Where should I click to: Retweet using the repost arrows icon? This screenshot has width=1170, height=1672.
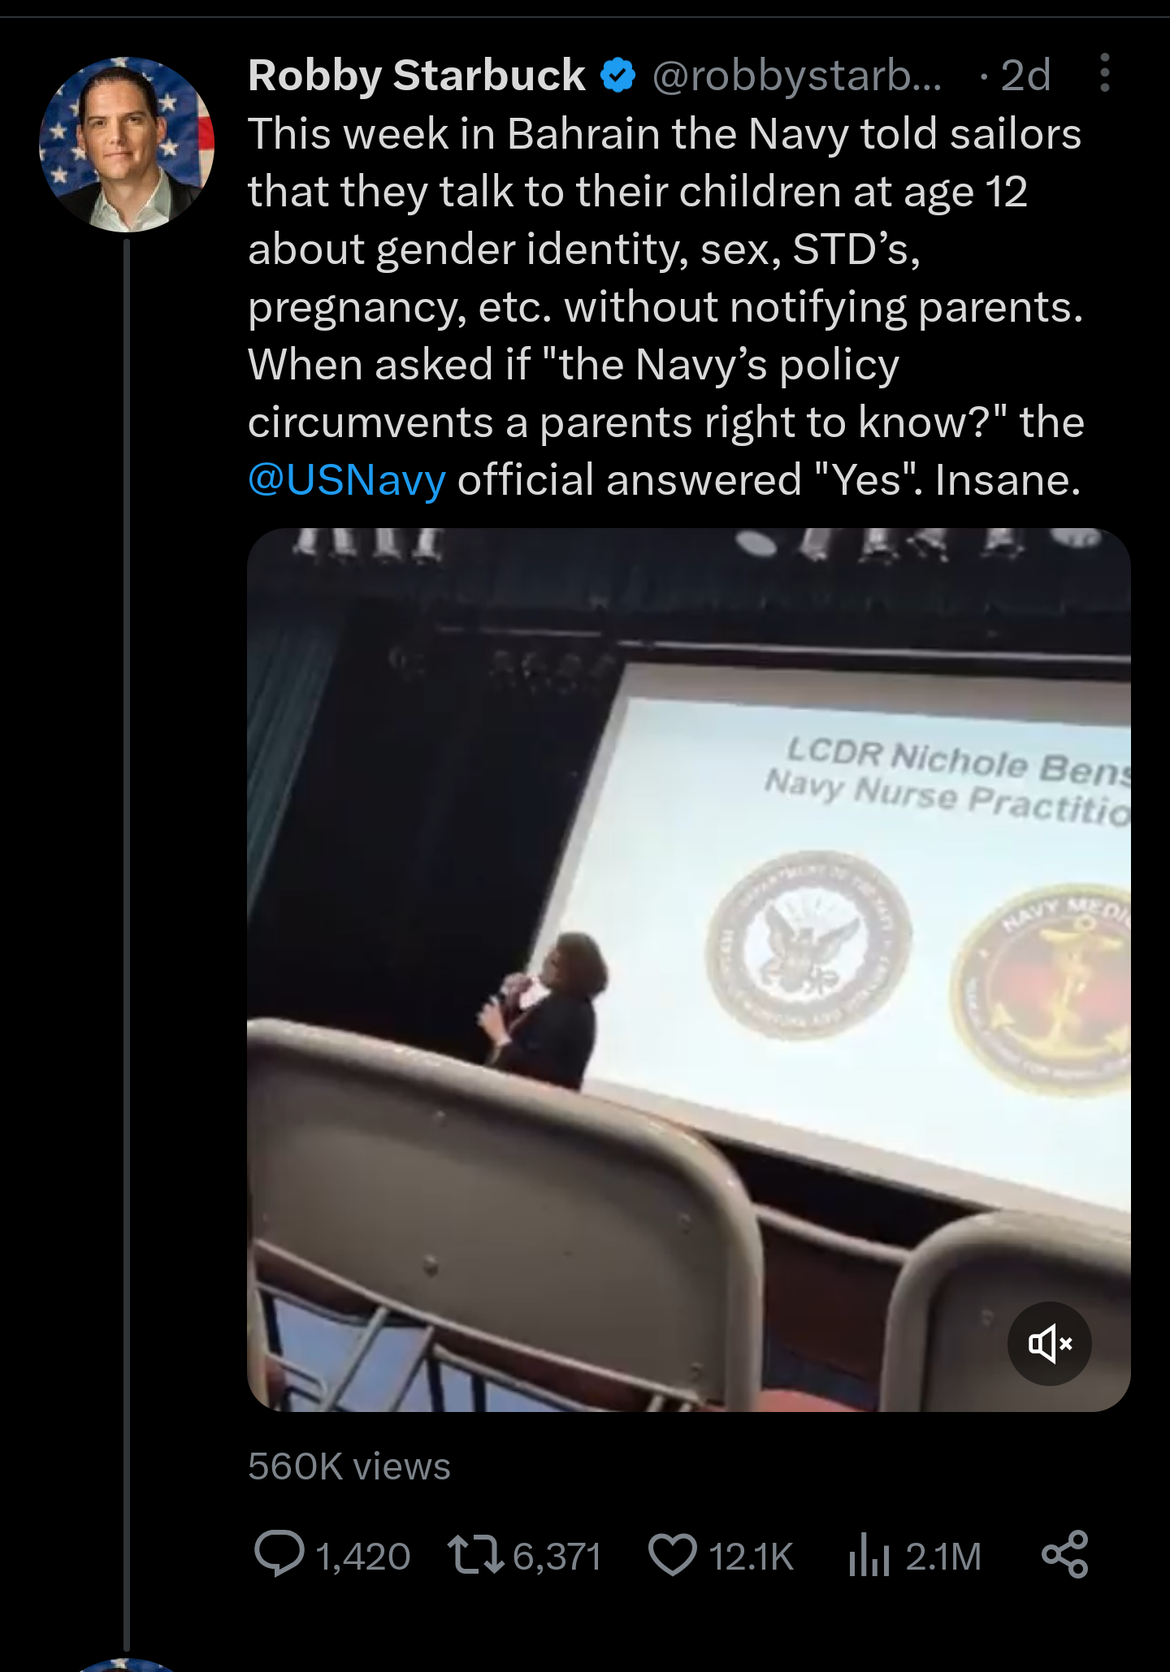click(476, 1555)
